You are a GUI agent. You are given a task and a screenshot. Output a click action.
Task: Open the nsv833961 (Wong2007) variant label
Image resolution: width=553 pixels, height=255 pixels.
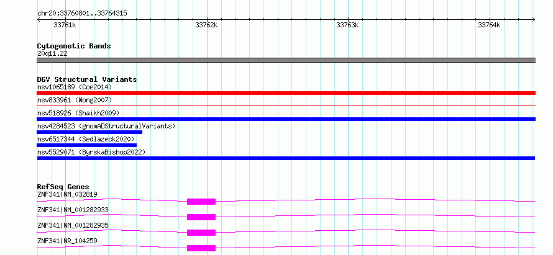tap(75, 101)
